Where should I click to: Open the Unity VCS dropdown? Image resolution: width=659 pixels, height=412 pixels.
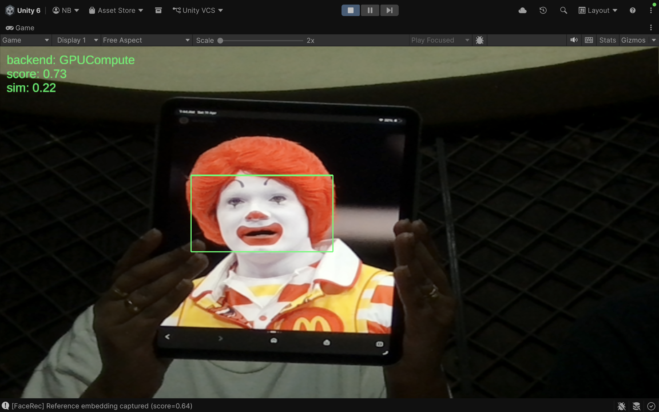[x=197, y=10]
